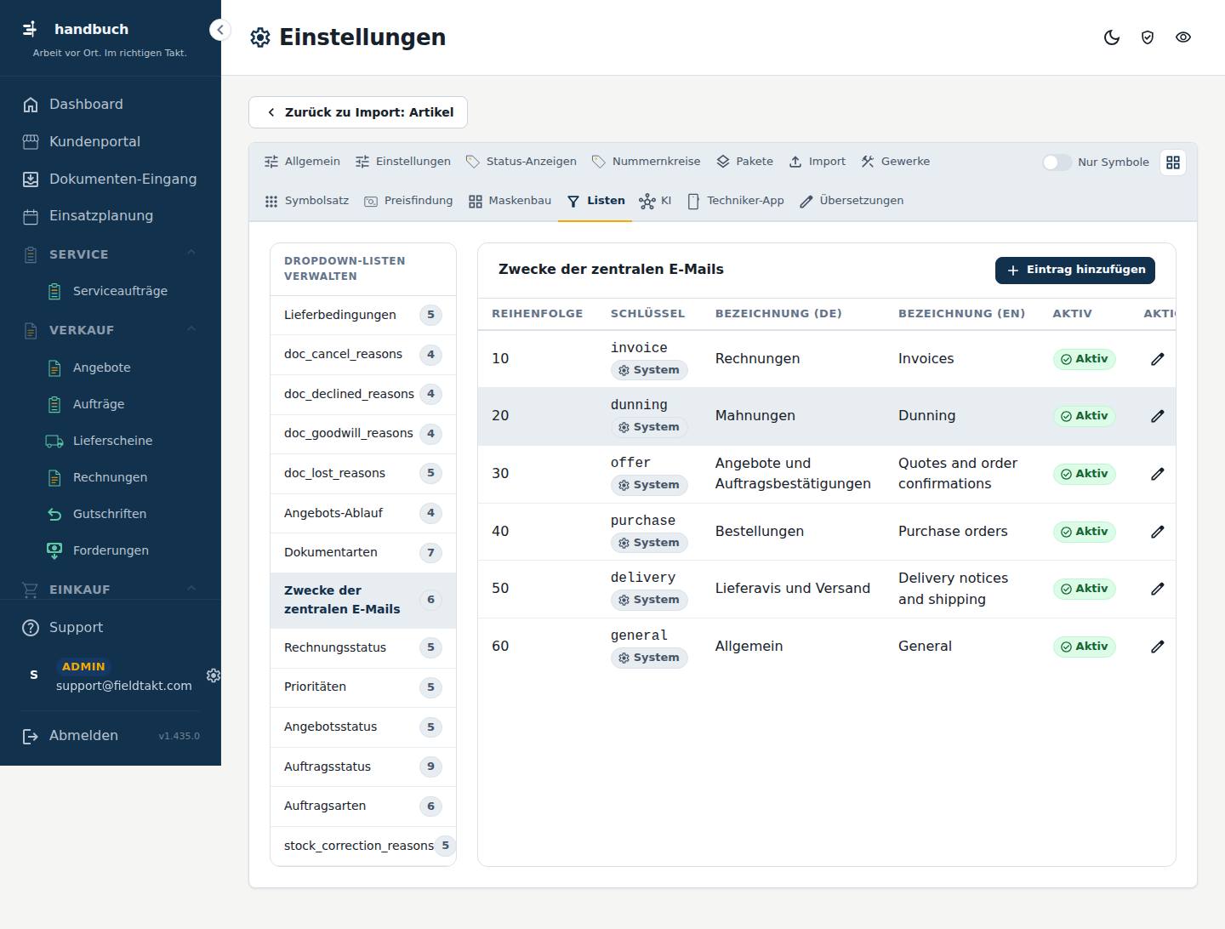Collapse the VERKAUF sidebar section
1225x929 pixels.
(x=191, y=329)
